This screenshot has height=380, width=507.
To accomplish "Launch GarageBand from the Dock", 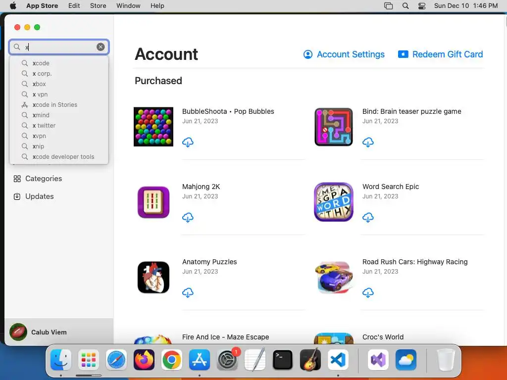I will tap(310, 359).
